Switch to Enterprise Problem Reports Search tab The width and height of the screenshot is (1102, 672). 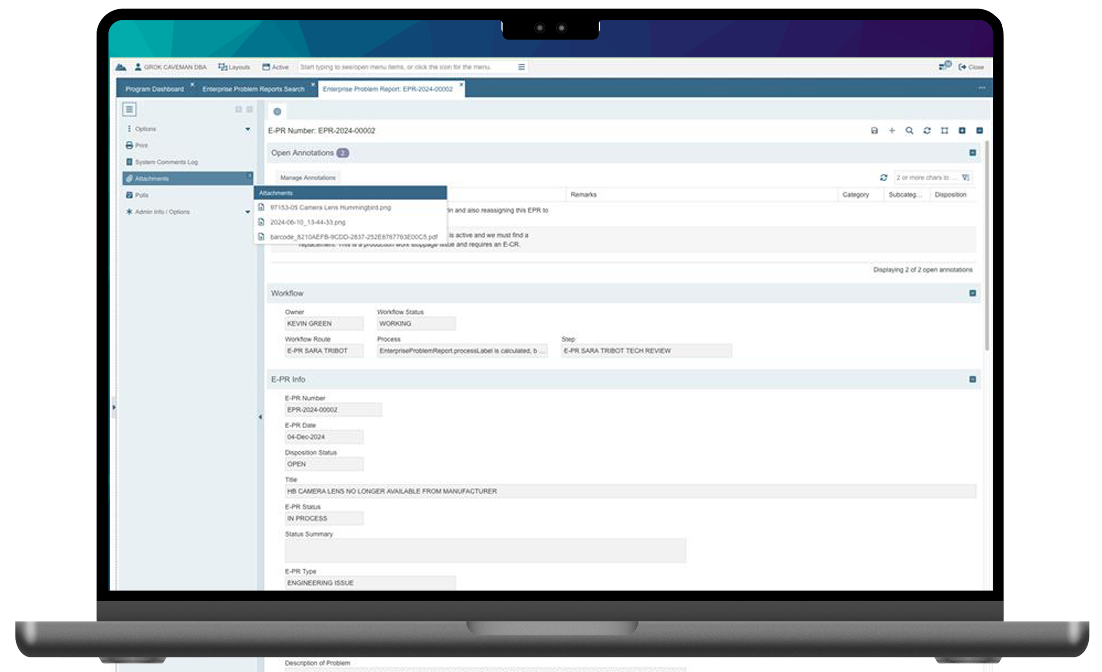[x=253, y=89]
